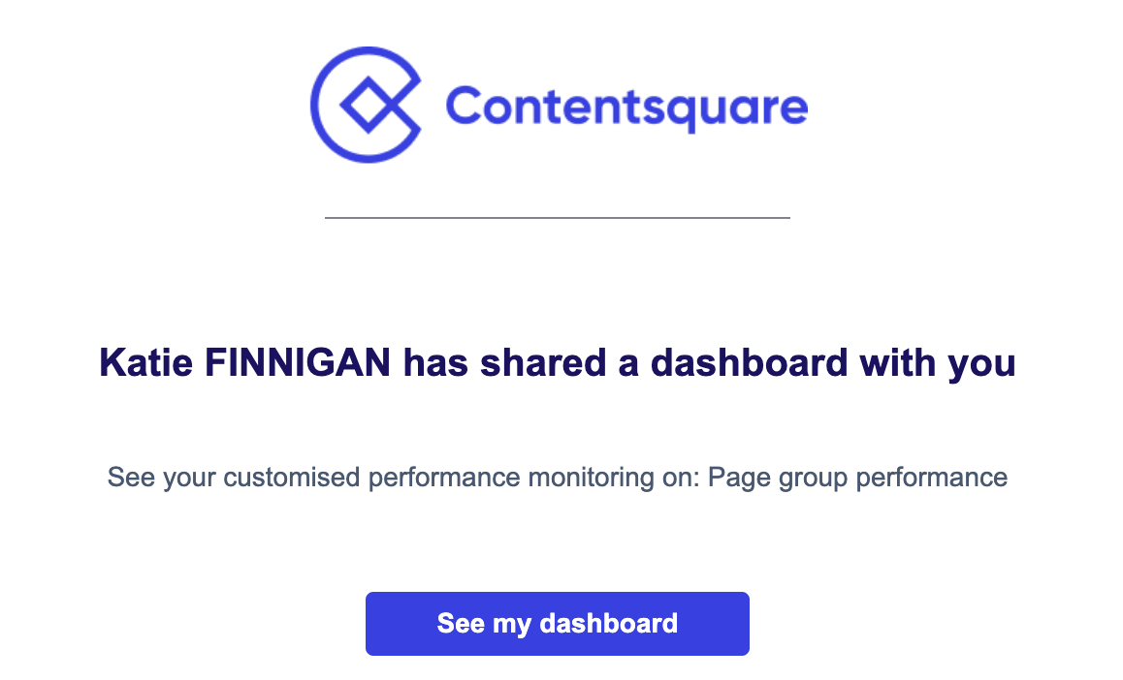Click the customised performance monitoring description line
The width and height of the screenshot is (1123, 680).
click(x=558, y=477)
